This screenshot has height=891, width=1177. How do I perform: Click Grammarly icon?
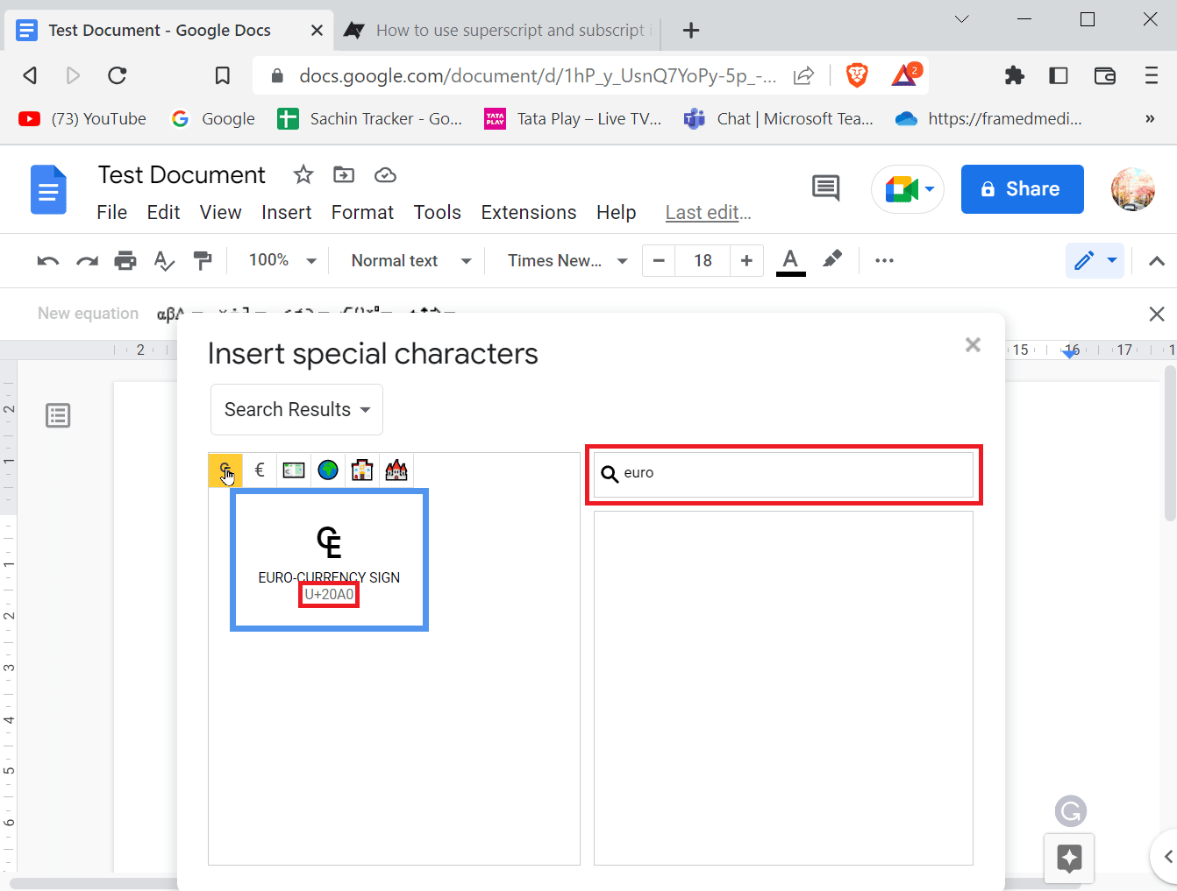(1070, 811)
